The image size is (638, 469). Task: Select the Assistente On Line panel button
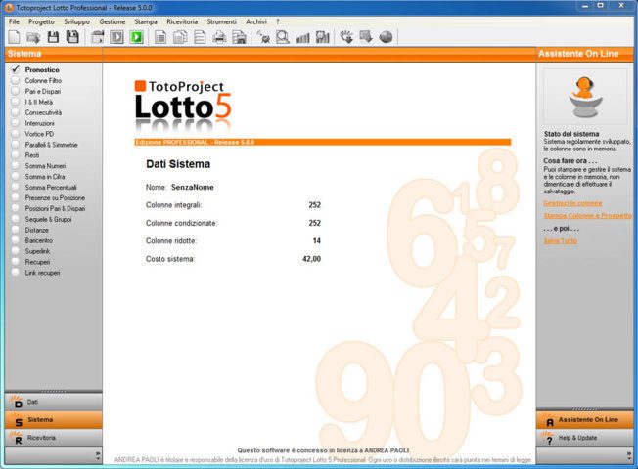pos(585,420)
